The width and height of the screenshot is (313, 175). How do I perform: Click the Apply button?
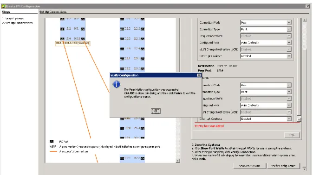click(x=292, y=135)
